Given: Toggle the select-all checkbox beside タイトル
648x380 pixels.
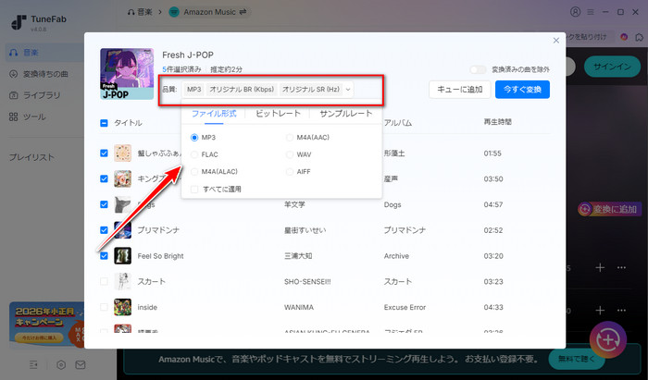Looking at the screenshot, I should [104, 123].
